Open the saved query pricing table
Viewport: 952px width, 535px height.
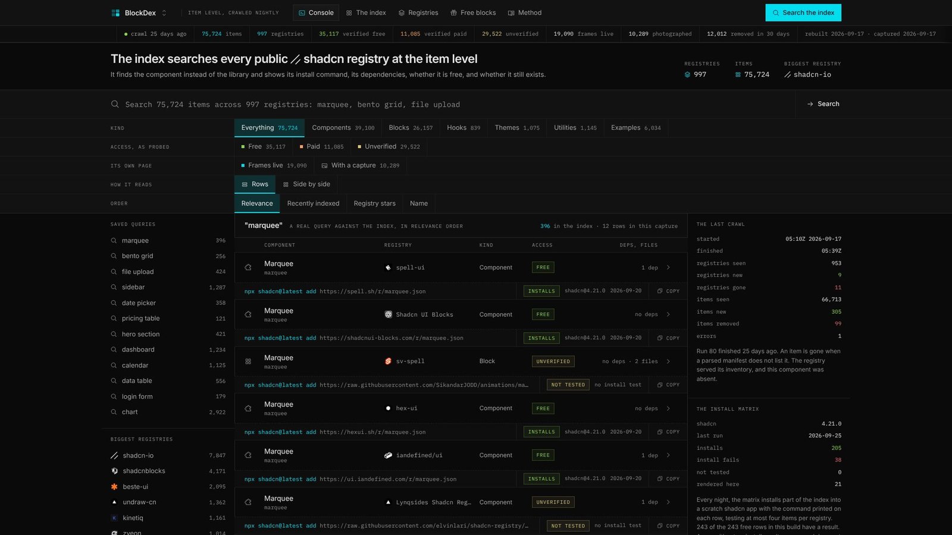(168, 319)
